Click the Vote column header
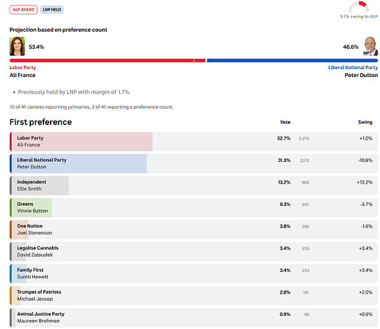Viewport: 380px width, 329px height. (x=285, y=122)
